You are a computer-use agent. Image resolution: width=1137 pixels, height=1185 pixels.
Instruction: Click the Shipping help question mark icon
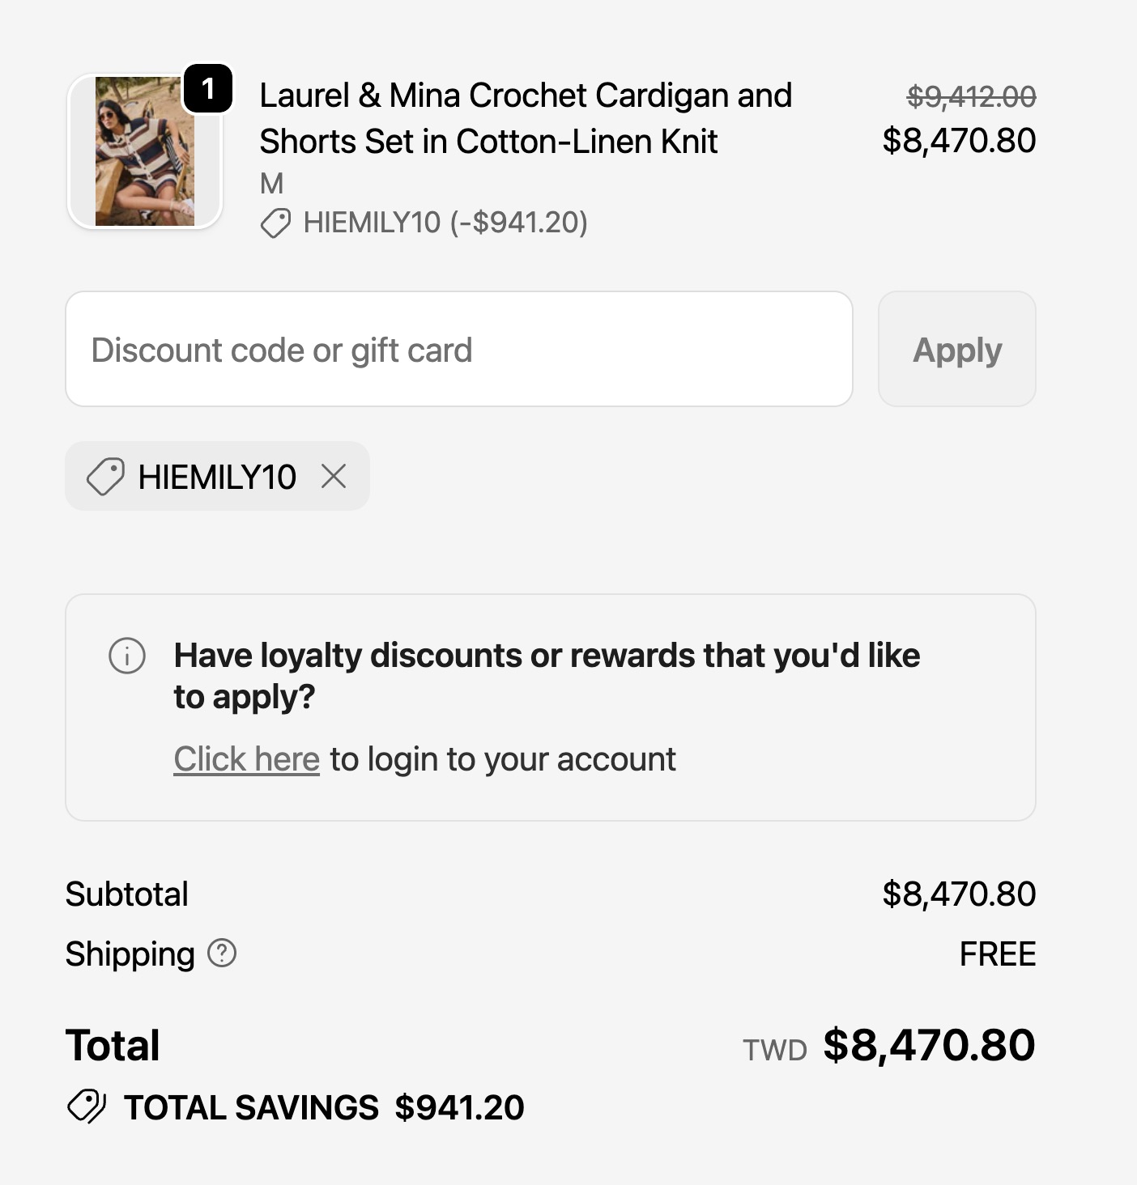point(222,953)
